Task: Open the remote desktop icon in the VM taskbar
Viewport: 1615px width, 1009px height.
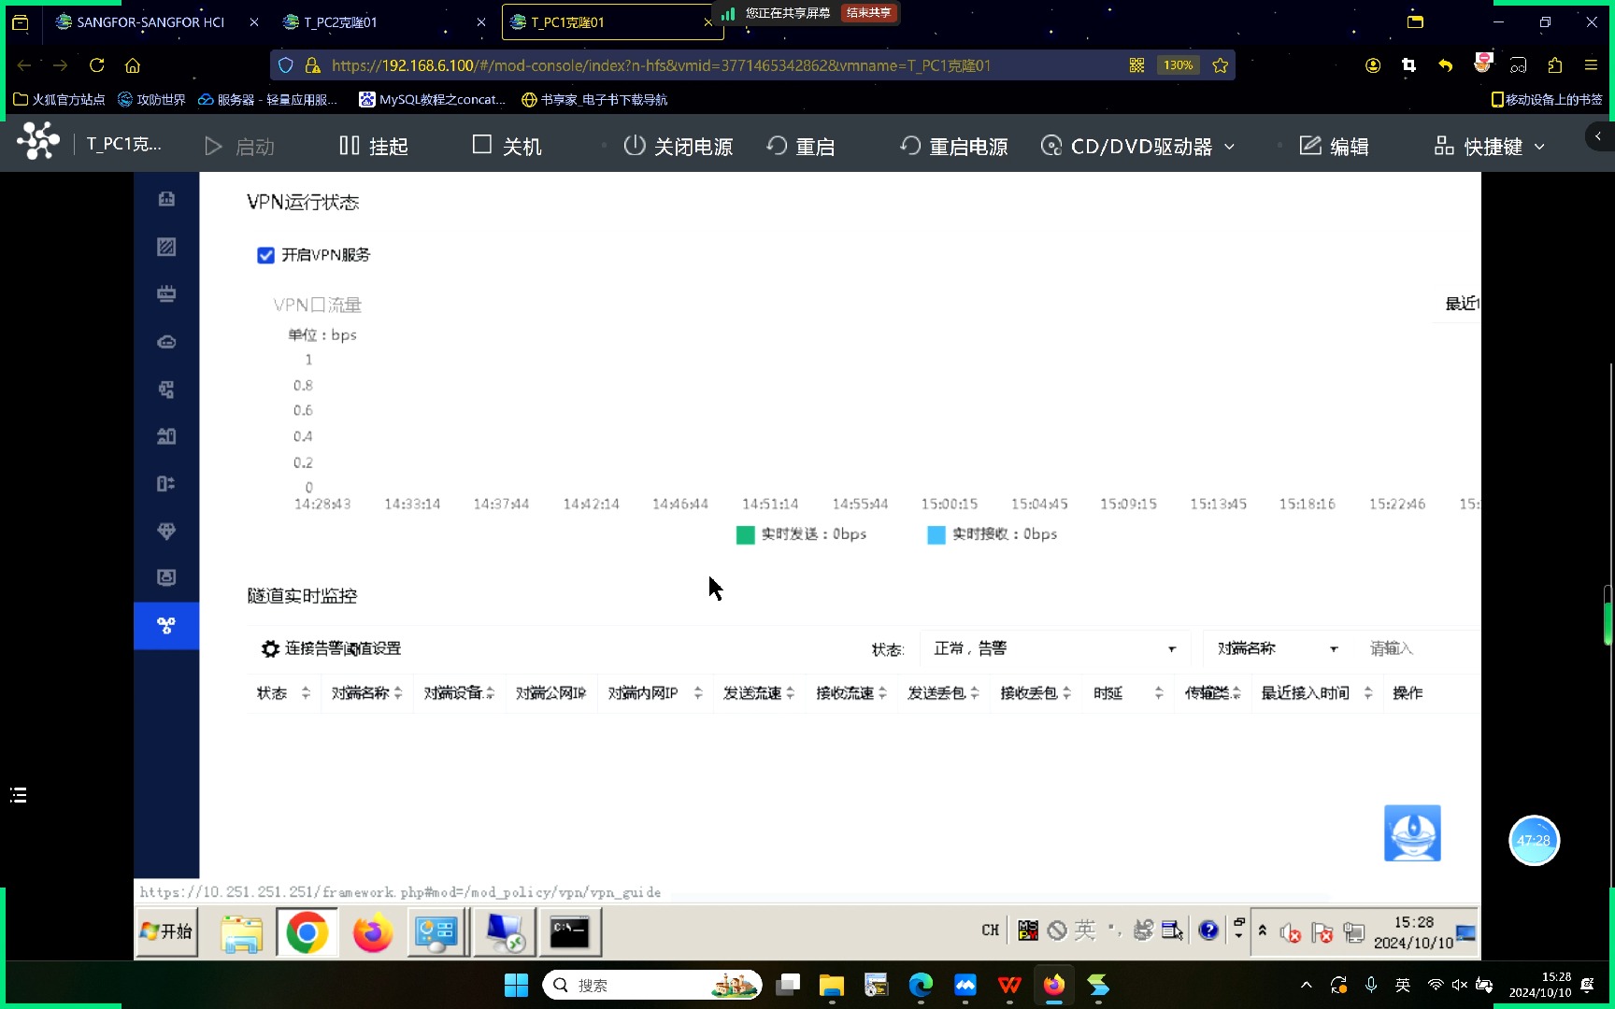Action: (x=504, y=932)
